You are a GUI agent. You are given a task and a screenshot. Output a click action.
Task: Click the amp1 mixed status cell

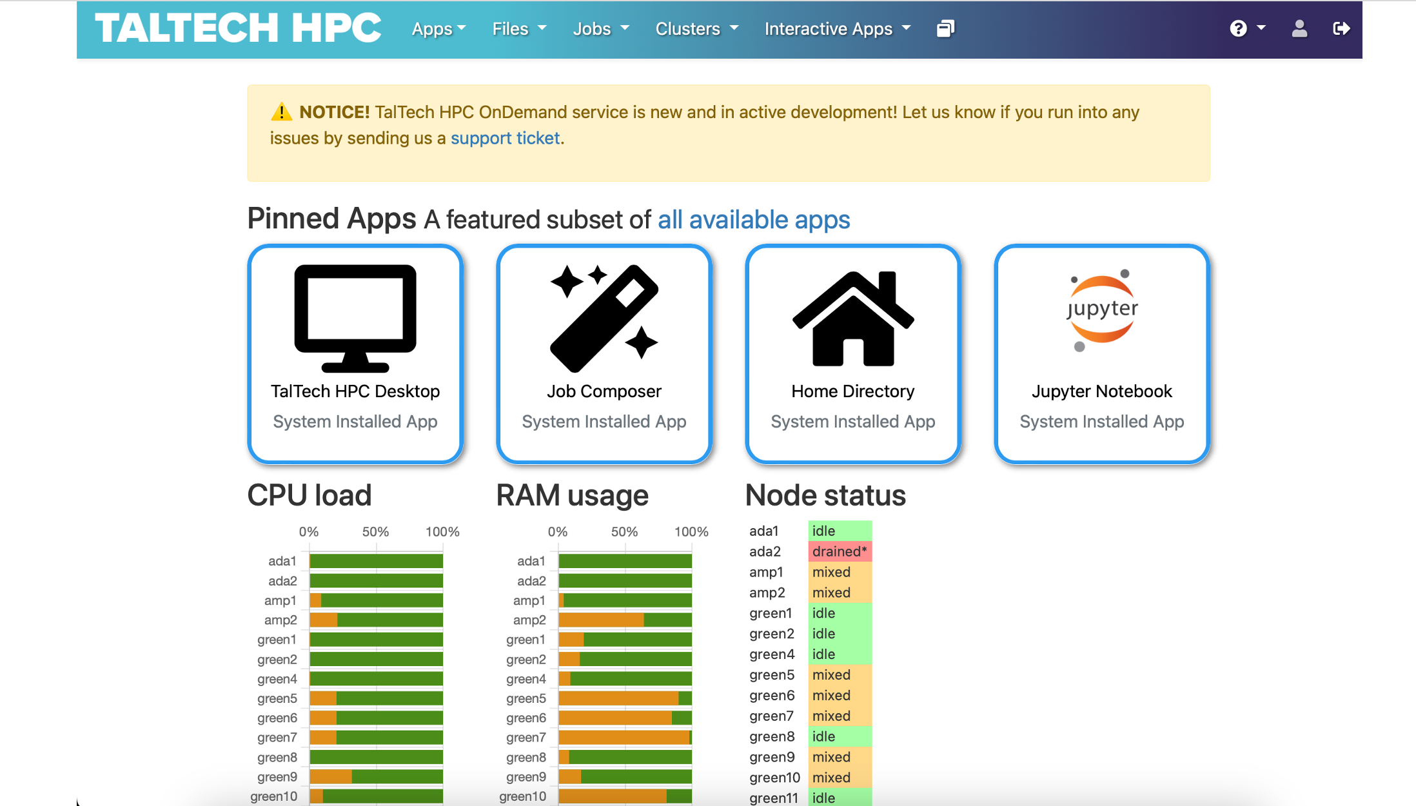point(840,572)
